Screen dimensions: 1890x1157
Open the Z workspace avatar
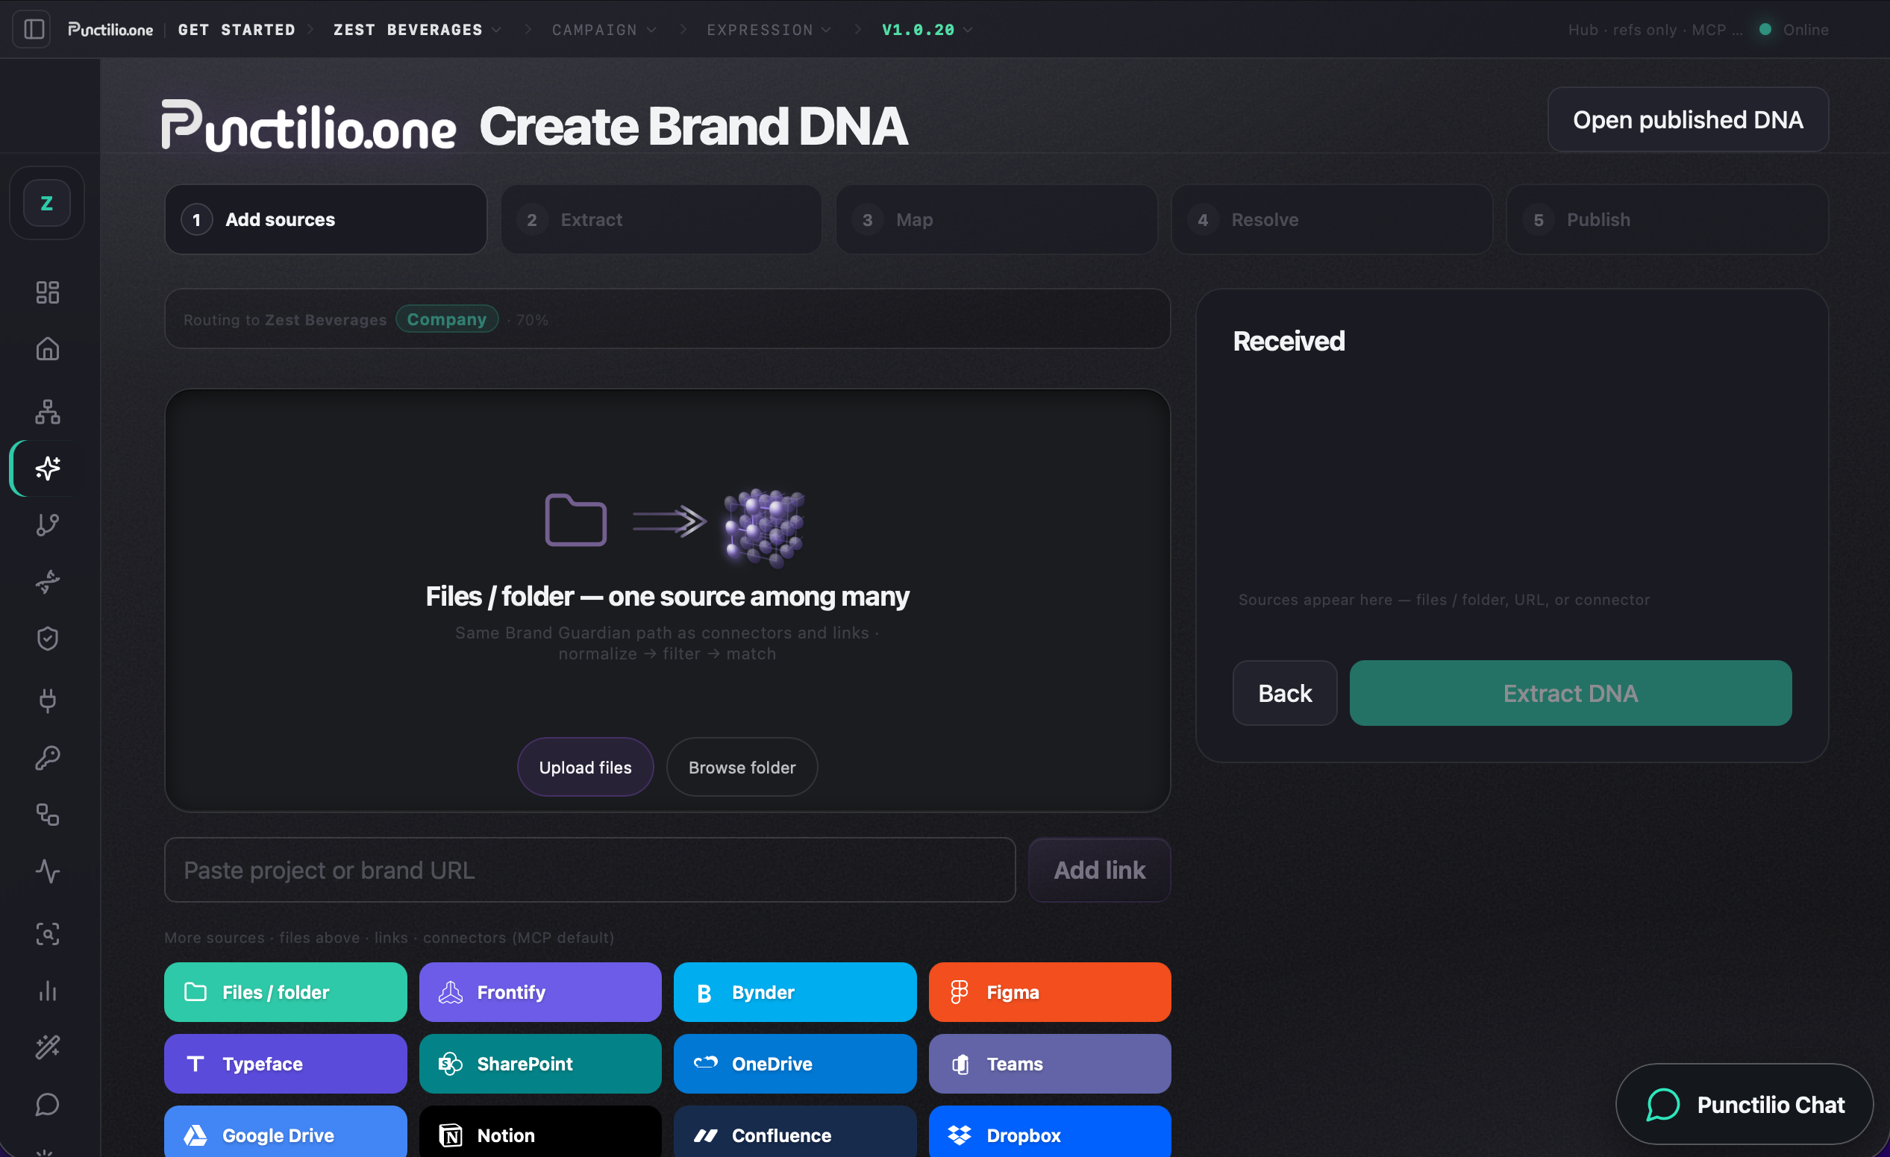point(47,203)
